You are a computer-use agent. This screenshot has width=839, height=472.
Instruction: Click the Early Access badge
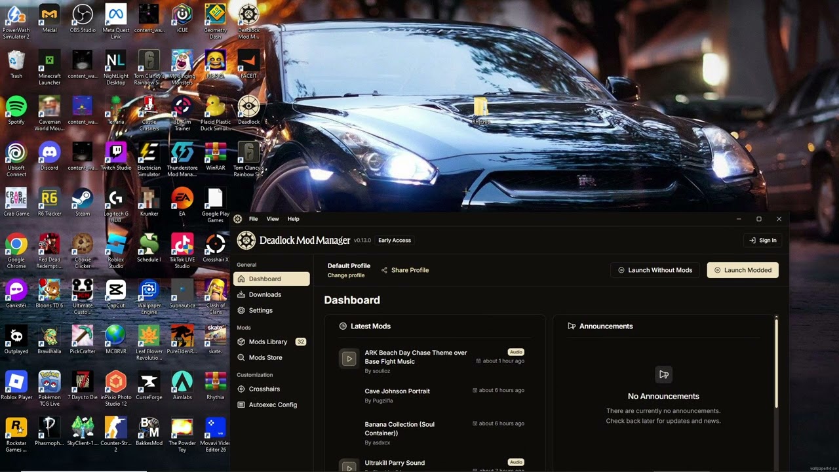tap(395, 241)
